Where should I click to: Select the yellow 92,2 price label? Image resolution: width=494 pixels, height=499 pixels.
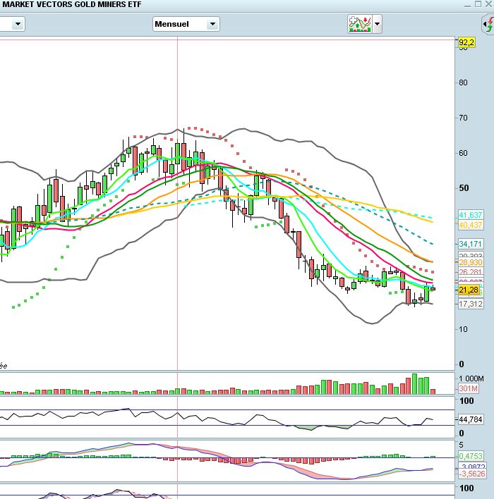[466, 42]
